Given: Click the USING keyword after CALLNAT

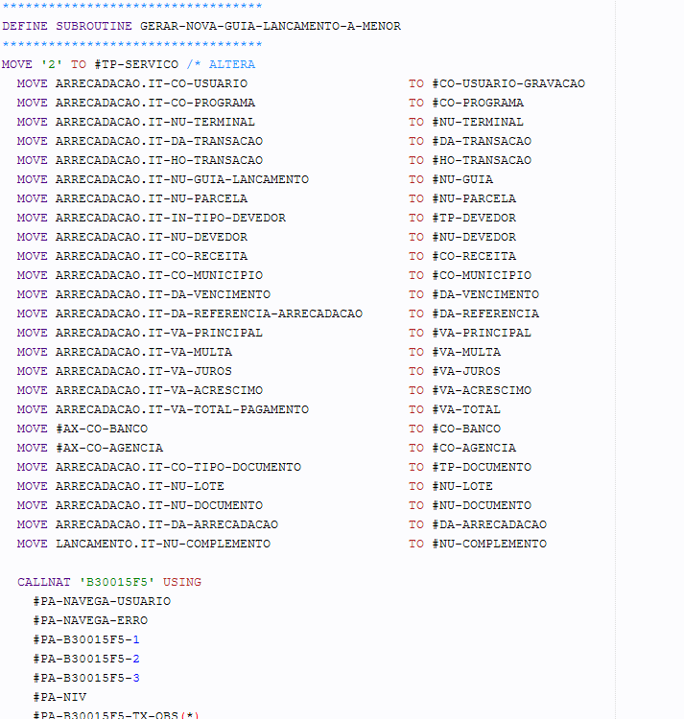Looking at the screenshot, I should pyautogui.click(x=181, y=582).
